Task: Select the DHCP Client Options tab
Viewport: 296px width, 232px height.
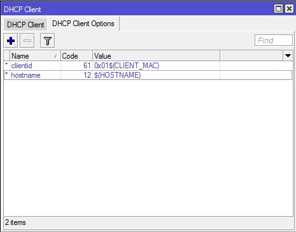Action: point(83,24)
